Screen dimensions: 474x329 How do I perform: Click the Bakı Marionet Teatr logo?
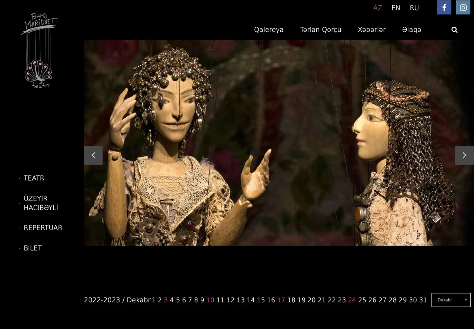(39, 51)
